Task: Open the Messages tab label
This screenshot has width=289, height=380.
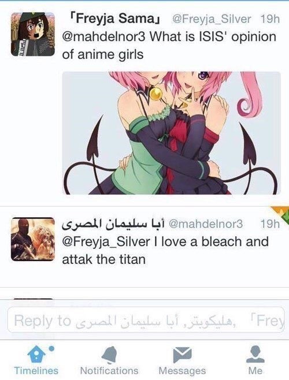Action: pos(182,371)
